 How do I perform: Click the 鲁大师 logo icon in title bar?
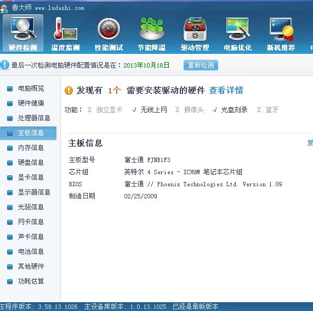[x=4, y=8]
